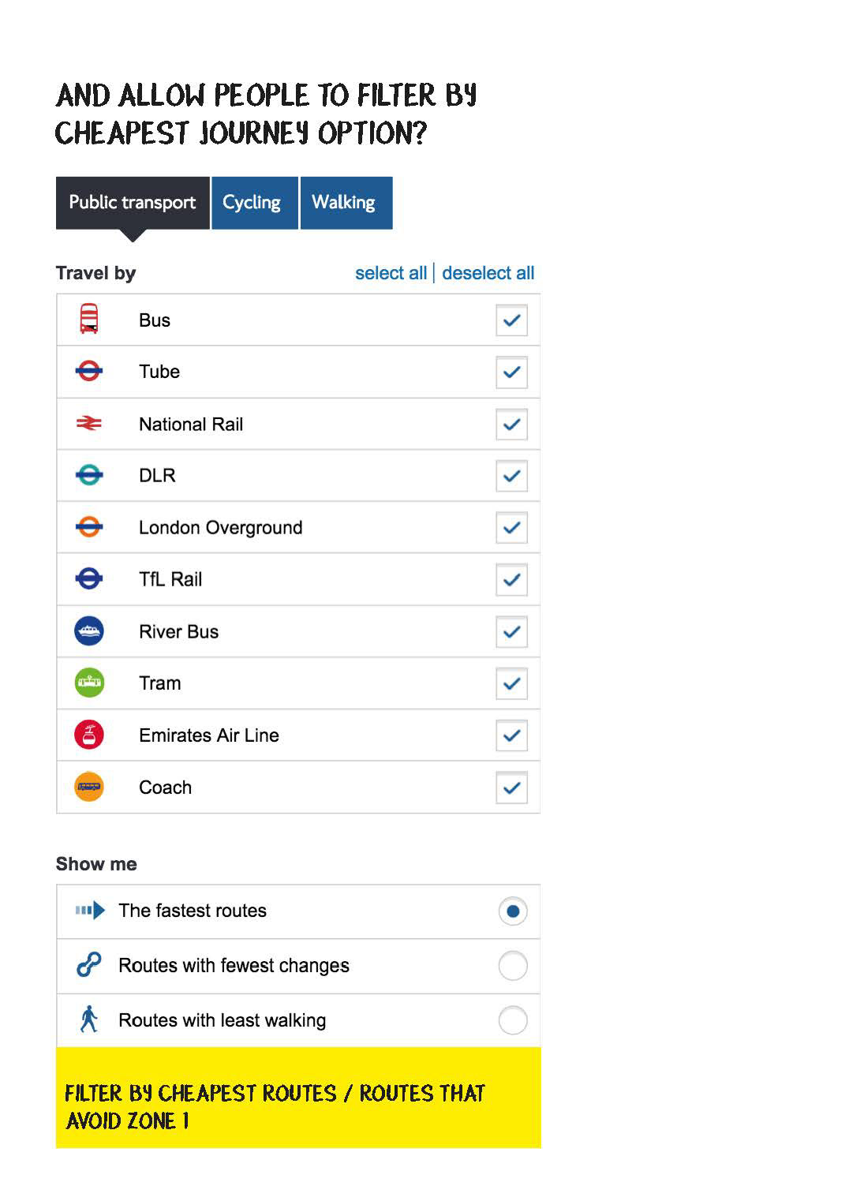Screen dimensions: 849x1201
Task: Click the Tube roundel icon
Action: point(89,371)
